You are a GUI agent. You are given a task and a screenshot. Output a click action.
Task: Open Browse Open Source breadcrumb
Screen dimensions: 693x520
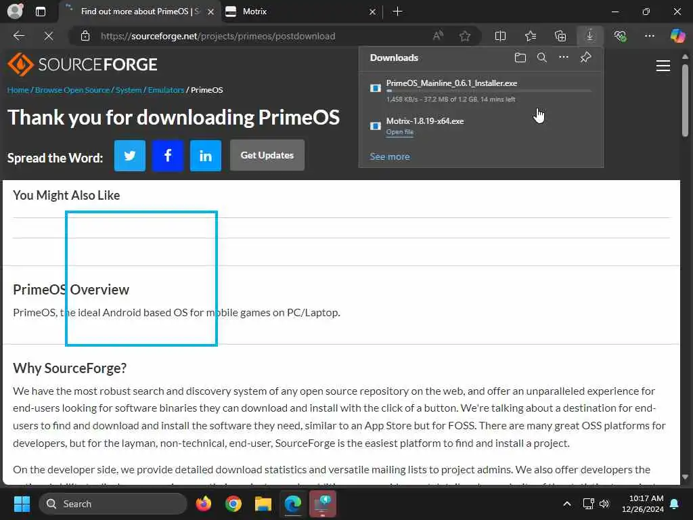click(72, 90)
